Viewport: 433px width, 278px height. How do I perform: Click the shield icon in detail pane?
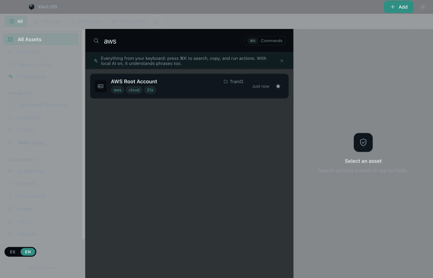(x=363, y=143)
